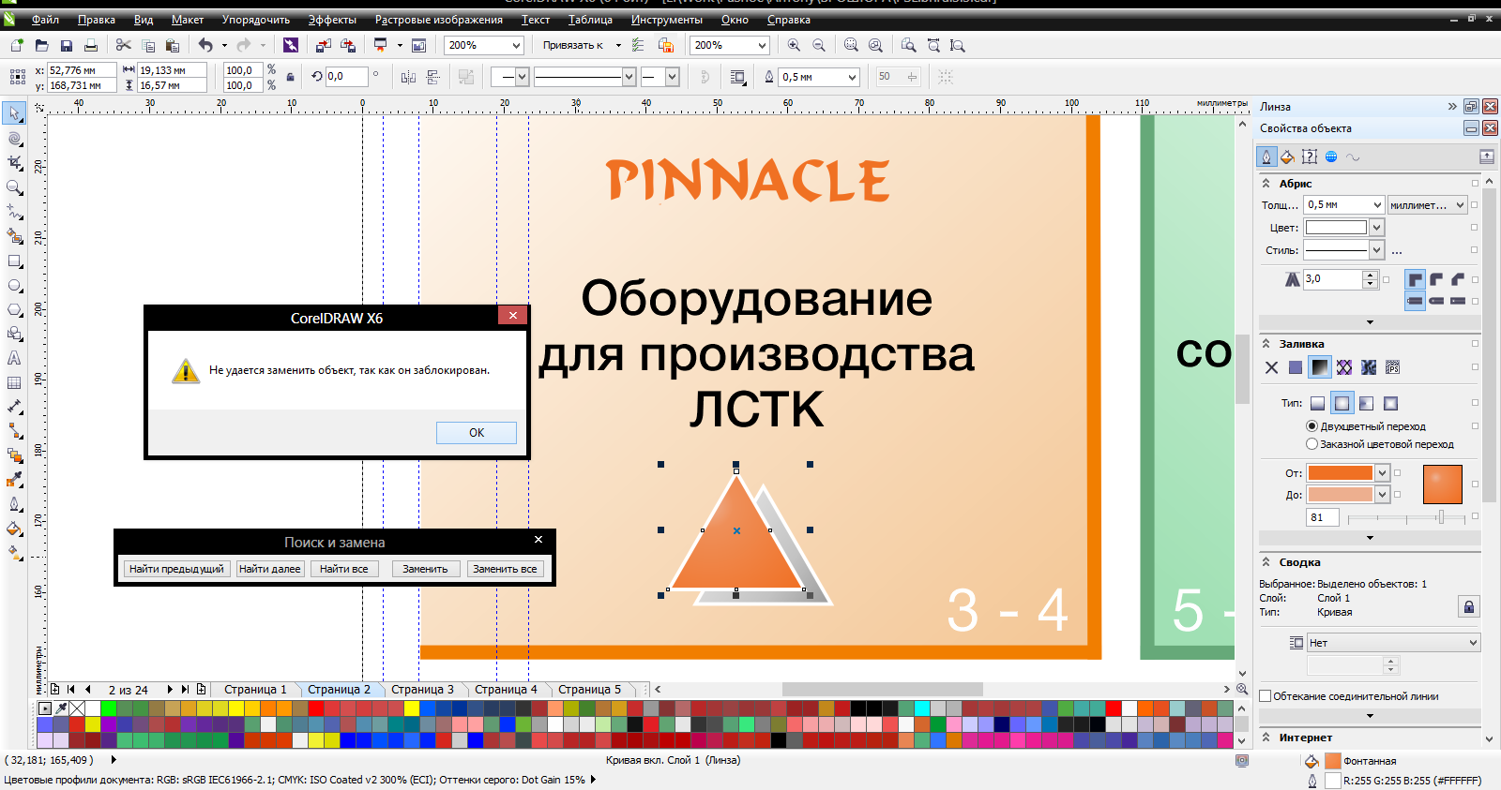Viewport: 1501px width, 790px height.
Task: Cut selection with the scissors icon
Action: (x=123, y=45)
